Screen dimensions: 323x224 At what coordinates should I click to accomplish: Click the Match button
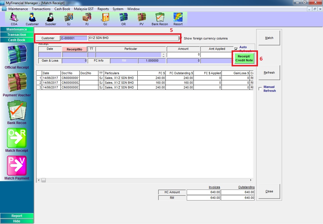269,38
